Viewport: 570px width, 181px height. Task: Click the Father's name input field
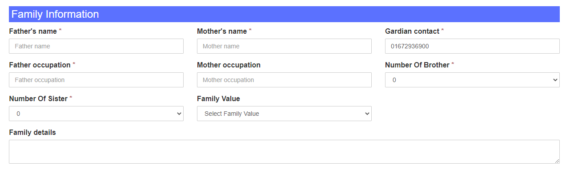tap(96, 46)
